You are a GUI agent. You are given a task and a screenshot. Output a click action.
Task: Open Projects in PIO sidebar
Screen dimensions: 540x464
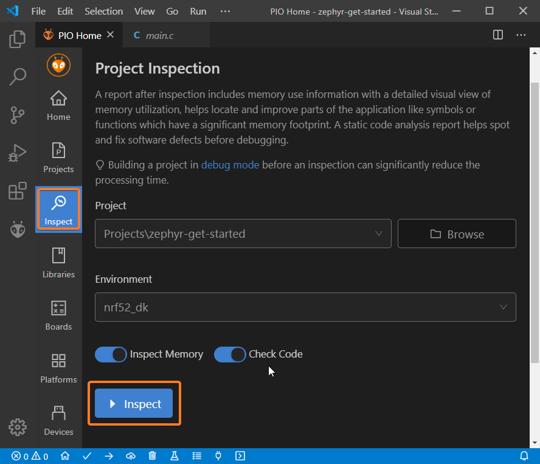coord(58,158)
